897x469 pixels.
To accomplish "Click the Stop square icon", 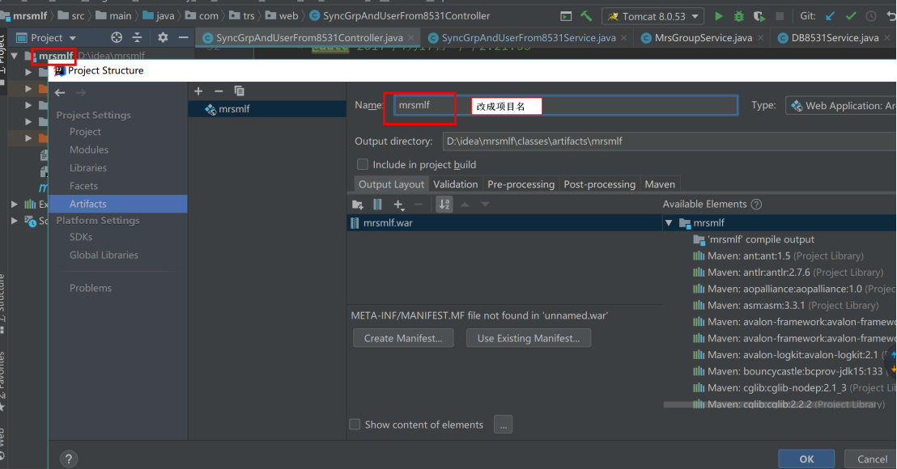I will coord(780,16).
